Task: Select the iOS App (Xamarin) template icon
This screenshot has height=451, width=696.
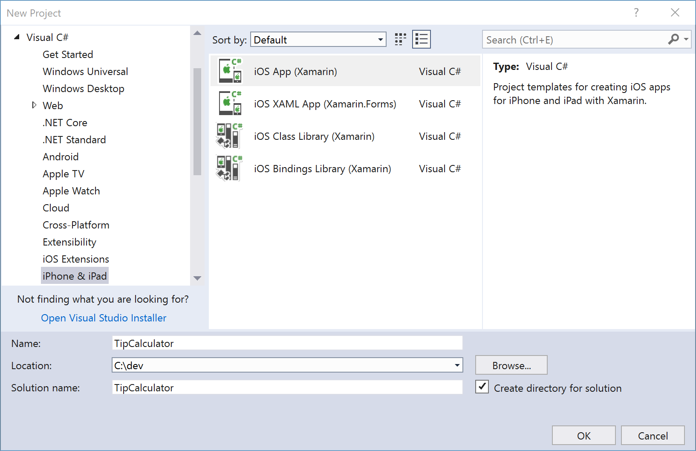Action: coord(230,71)
